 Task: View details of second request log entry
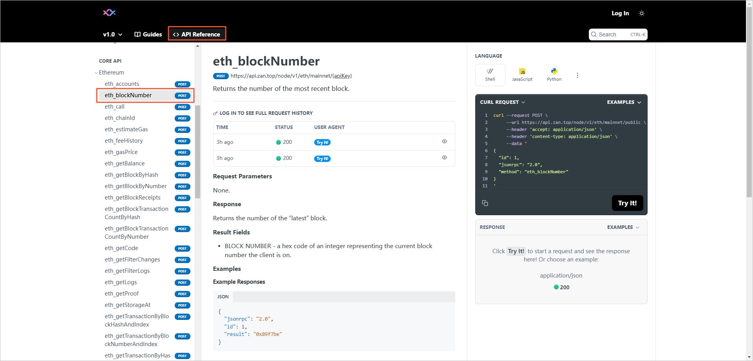(444, 158)
